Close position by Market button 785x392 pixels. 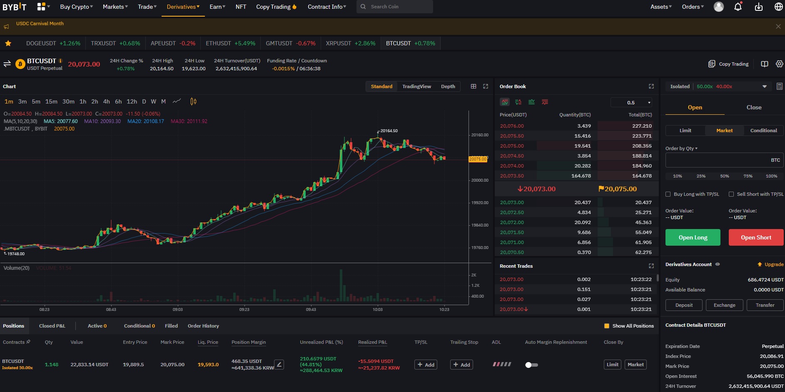pyautogui.click(x=635, y=365)
